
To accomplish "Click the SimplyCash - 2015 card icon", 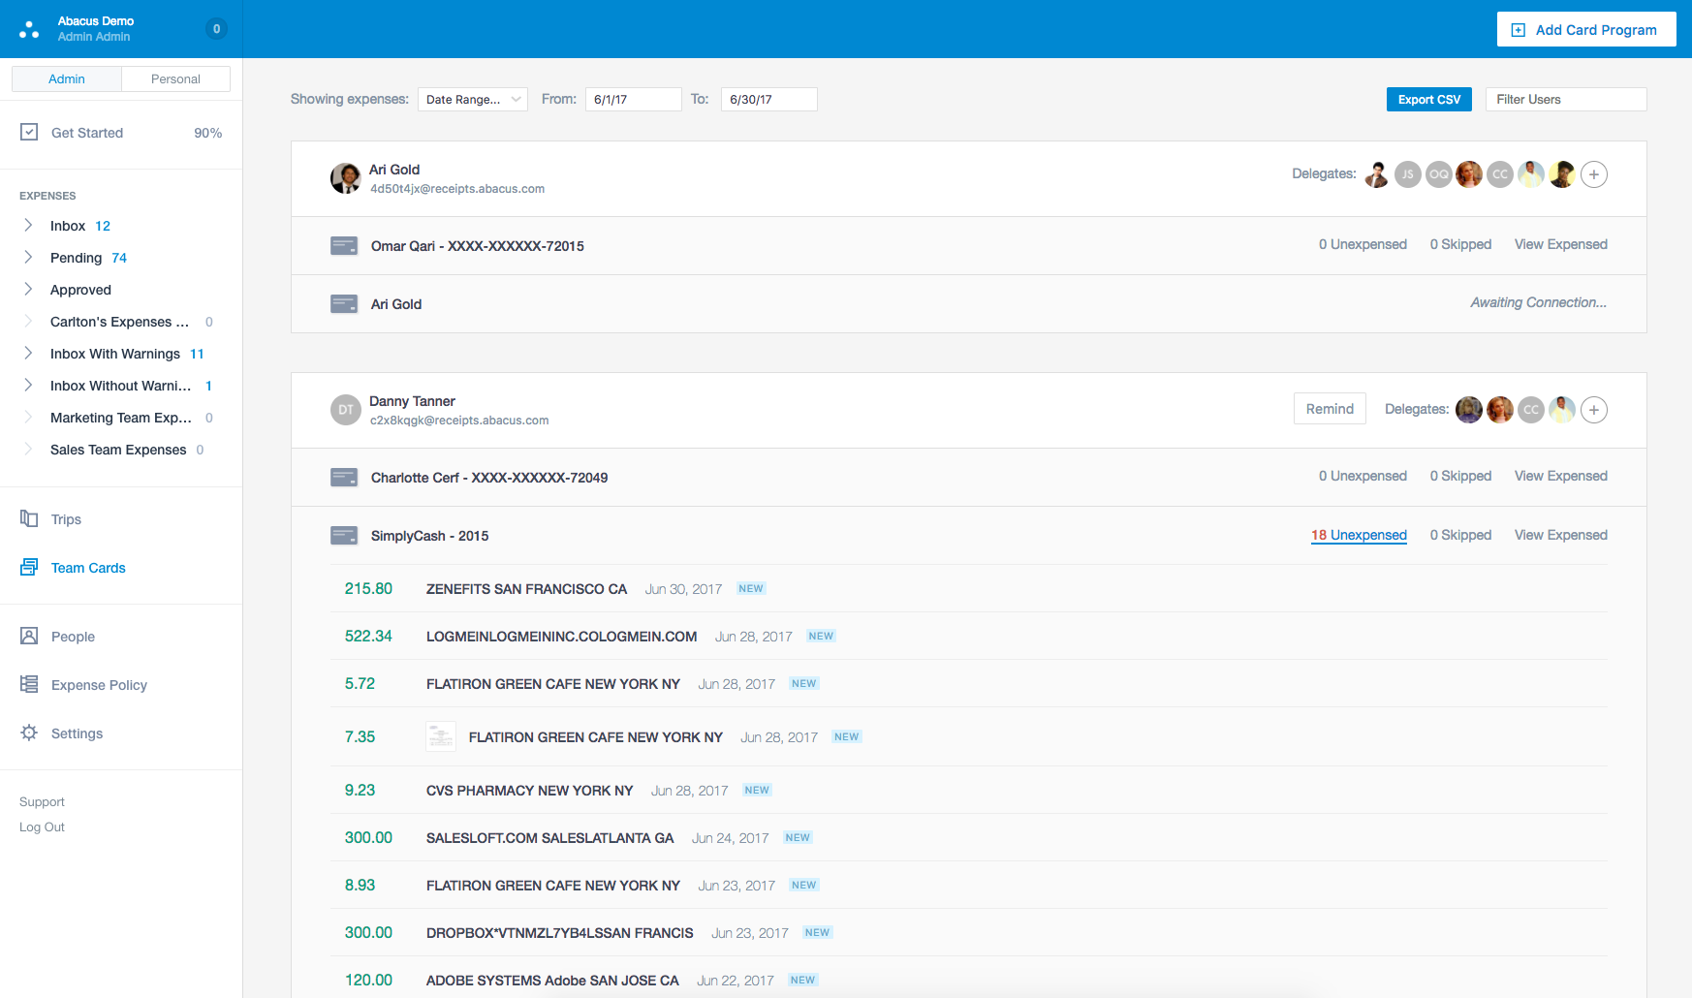I will [344, 535].
